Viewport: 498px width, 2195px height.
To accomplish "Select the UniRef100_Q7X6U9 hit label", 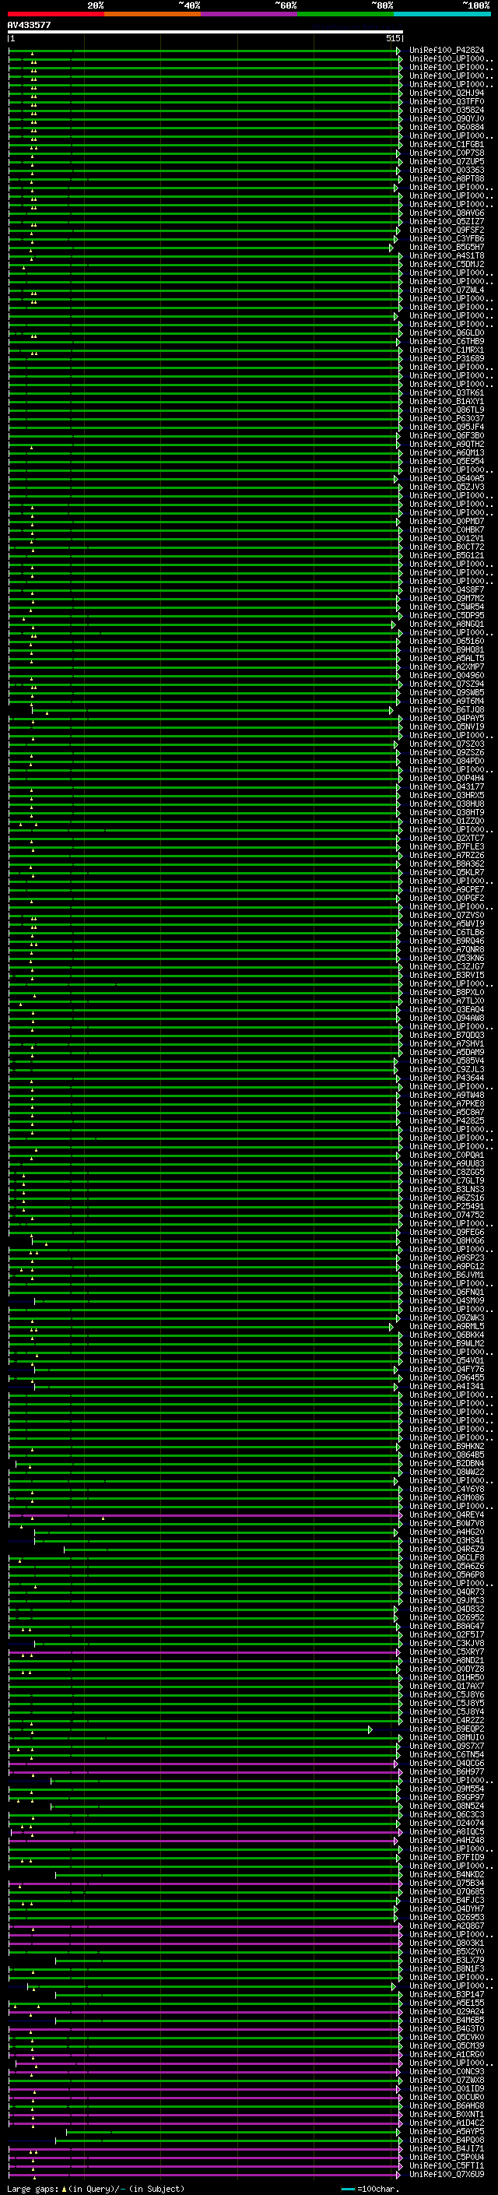I will [x=446, y=2174].
